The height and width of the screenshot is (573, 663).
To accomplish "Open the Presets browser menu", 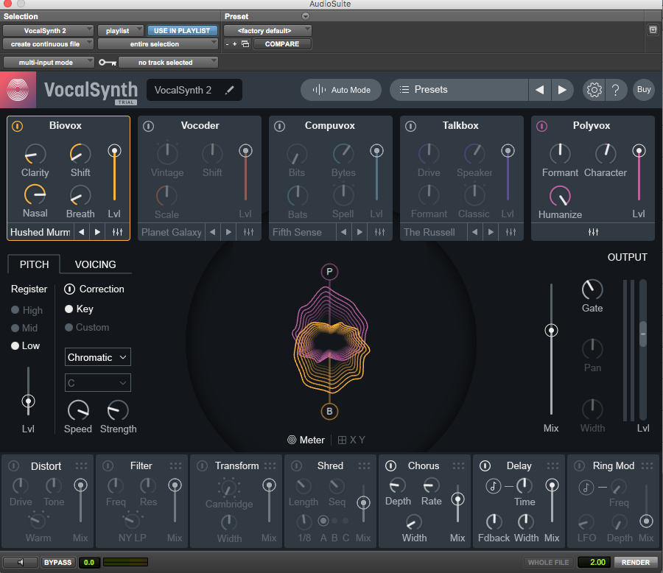I will 459,90.
